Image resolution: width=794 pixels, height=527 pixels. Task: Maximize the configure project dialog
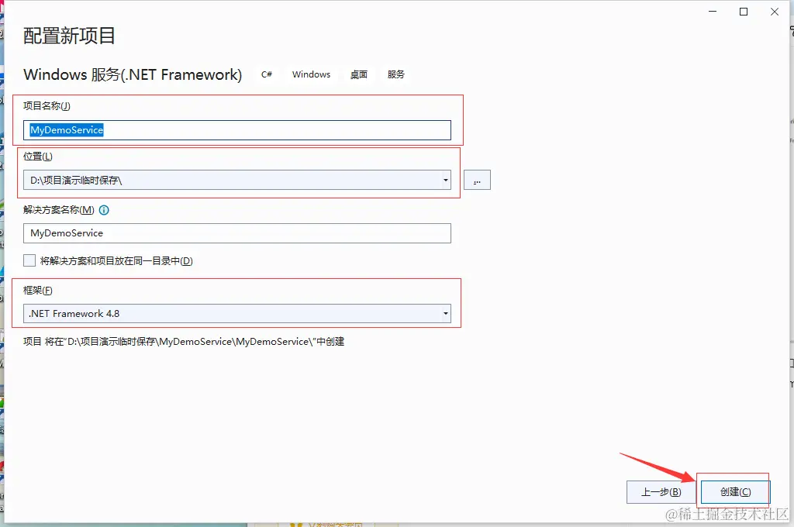click(744, 12)
